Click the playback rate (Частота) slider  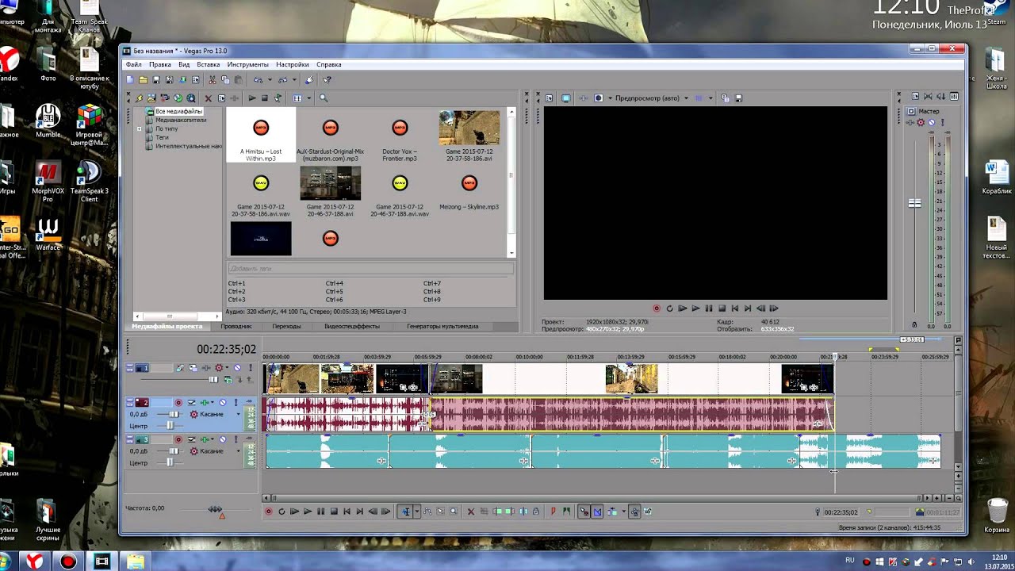click(x=214, y=508)
